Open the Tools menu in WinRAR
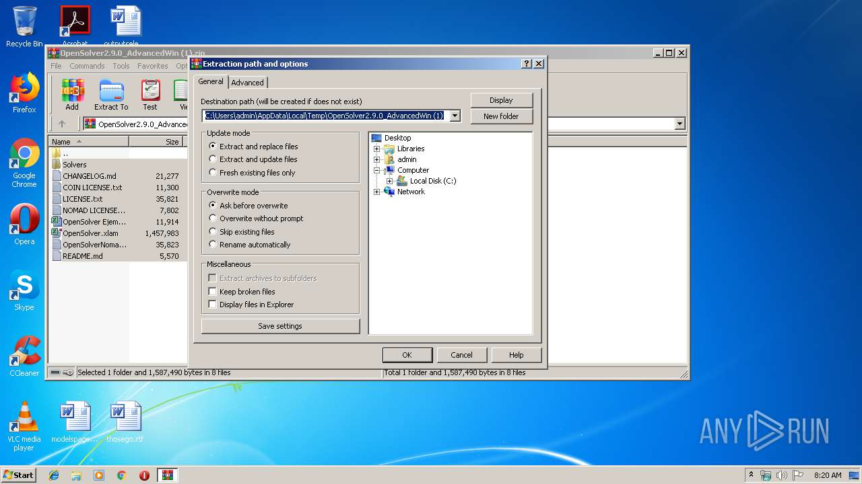Image resolution: width=862 pixels, height=484 pixels. (x=121, y=66)
